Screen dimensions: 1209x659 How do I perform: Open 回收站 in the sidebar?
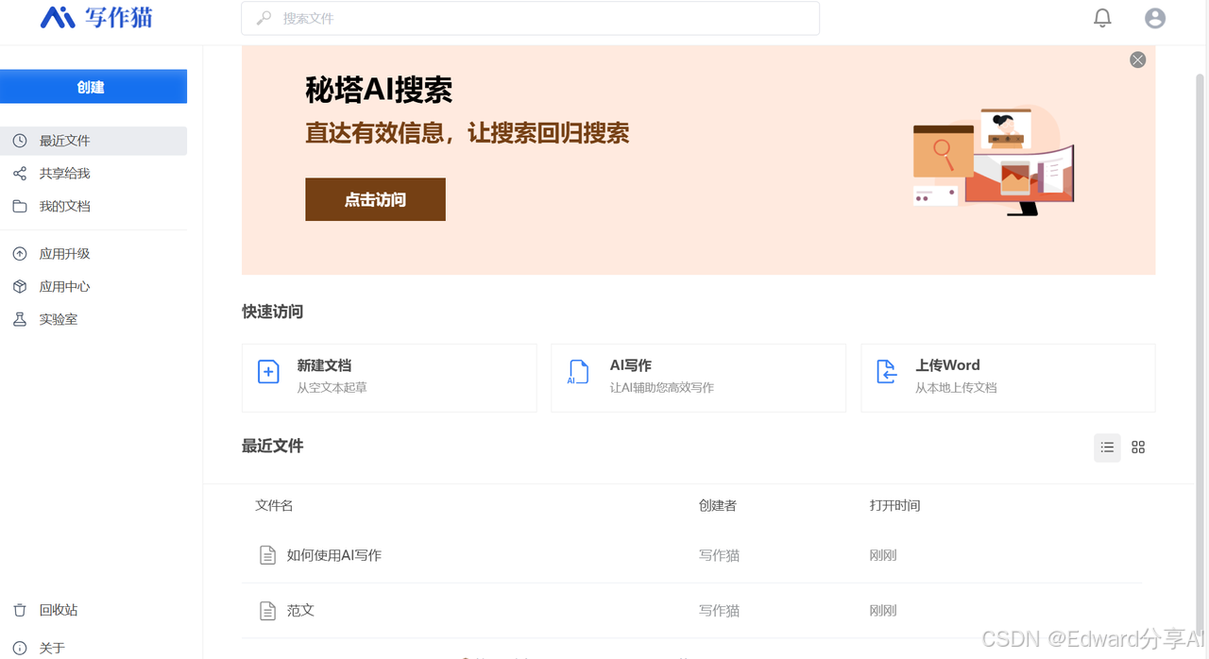tap(94, 611)
